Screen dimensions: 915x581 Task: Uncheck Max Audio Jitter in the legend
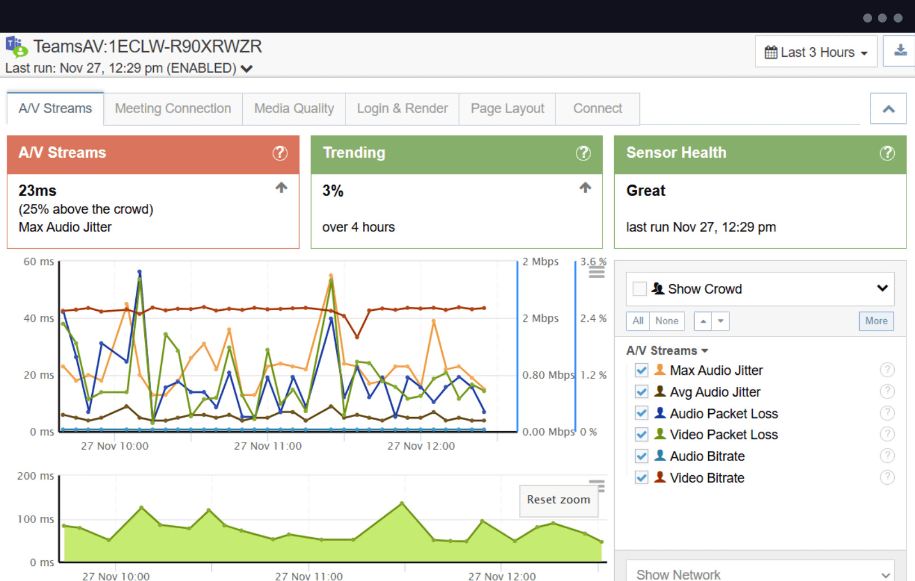(642, 370)
